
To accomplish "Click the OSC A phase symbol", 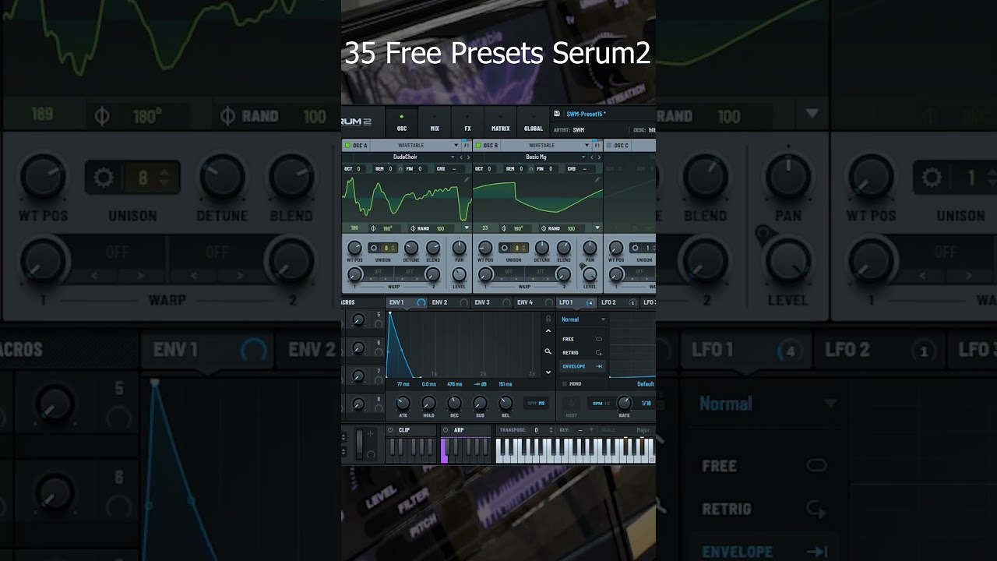I will tap(373, 228).
